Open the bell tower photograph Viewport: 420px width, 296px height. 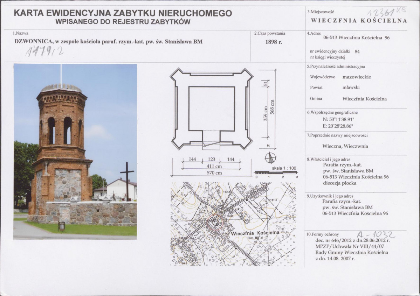75,151
